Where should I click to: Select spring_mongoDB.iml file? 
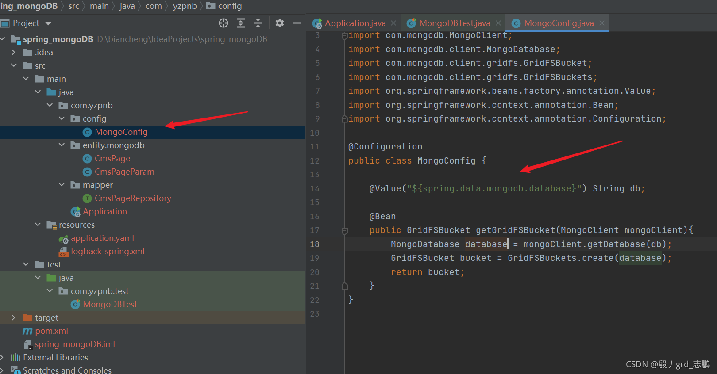75,344
